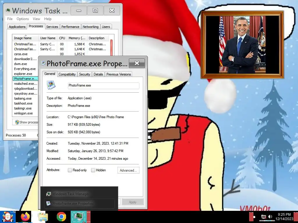Screen dimensions: 298x223
Task: Click the volume speaker tray icon
Action: tap(270, 217)
